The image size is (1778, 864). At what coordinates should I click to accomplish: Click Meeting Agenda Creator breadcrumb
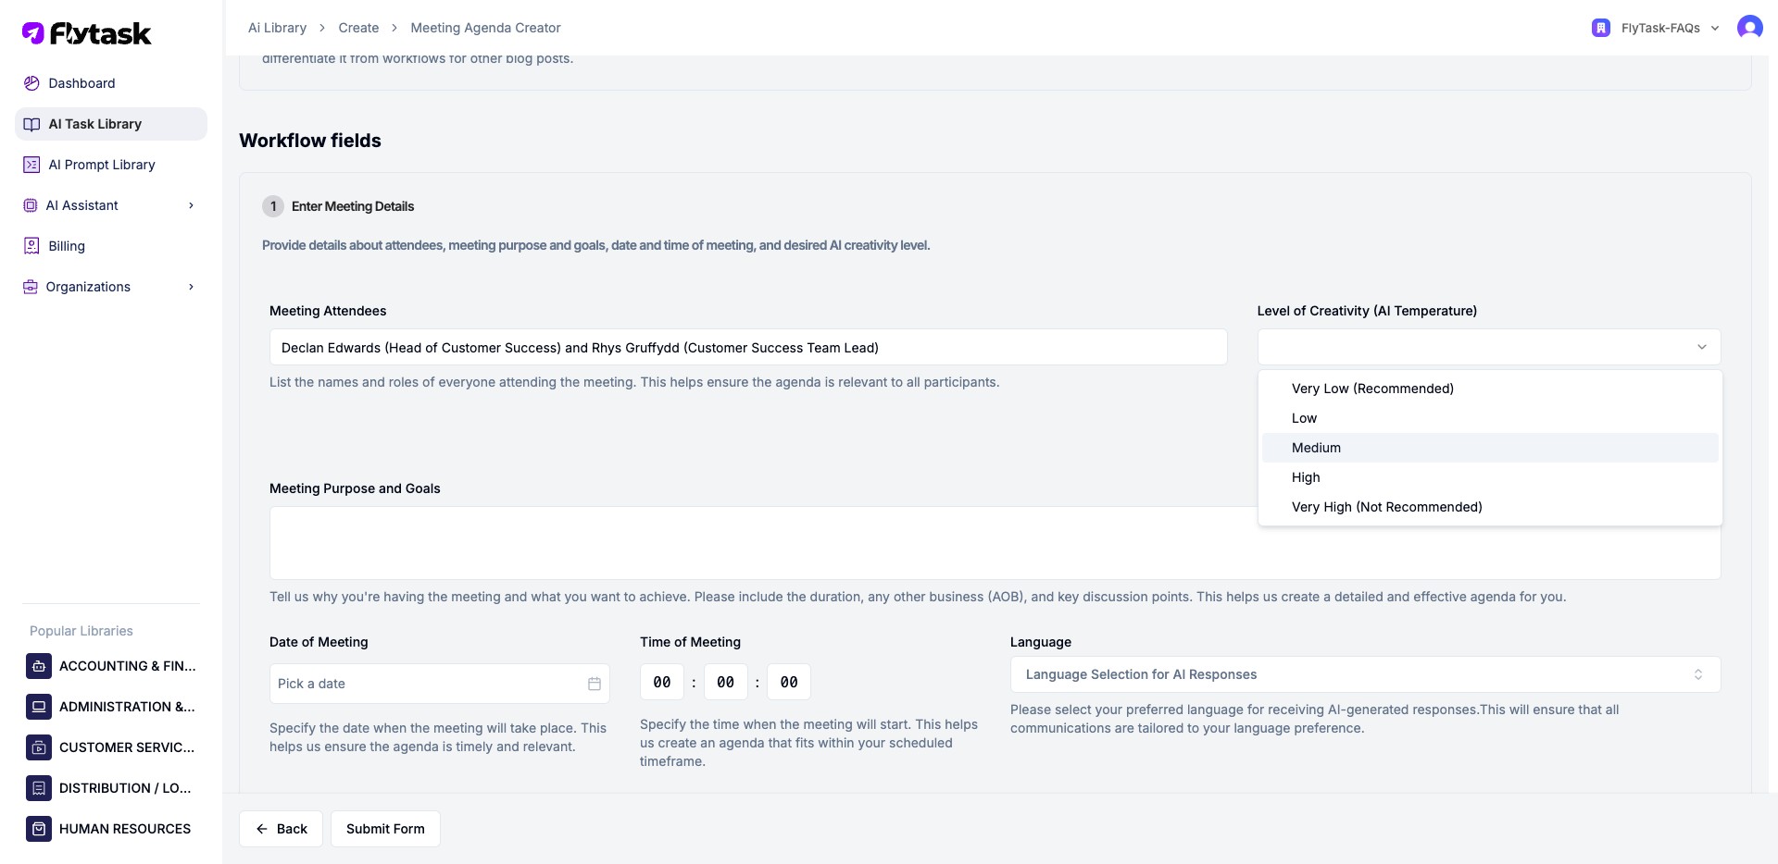[485, 28]
